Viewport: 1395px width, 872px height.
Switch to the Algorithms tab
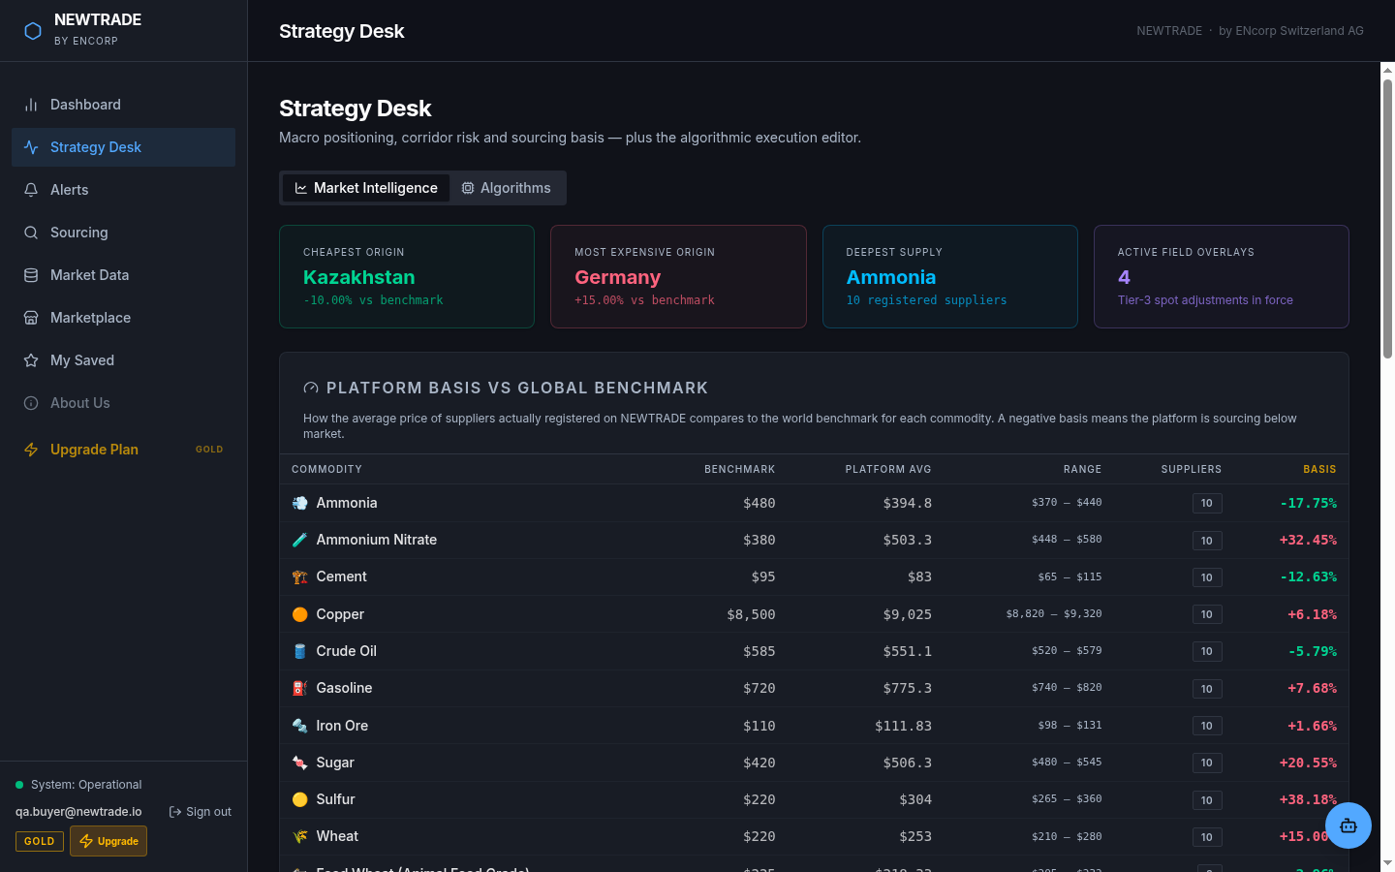click(506, 188)
